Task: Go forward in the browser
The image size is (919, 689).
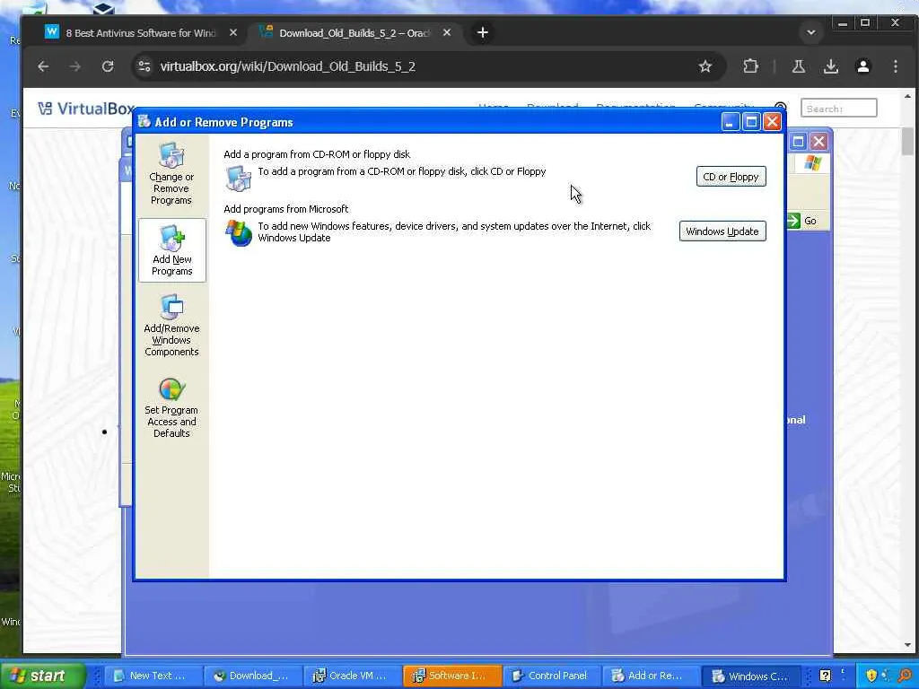Action: coord(75,66)
